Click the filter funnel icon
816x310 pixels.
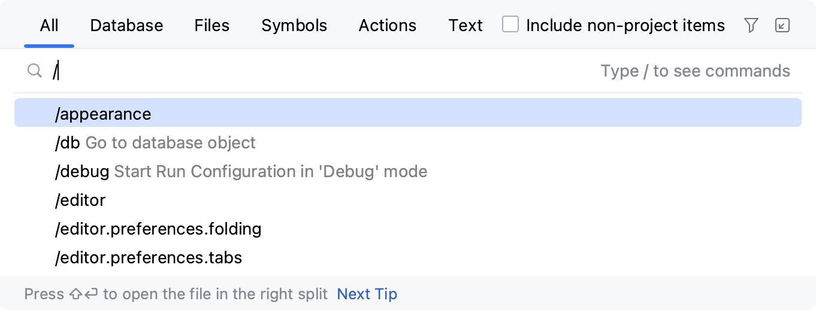pyautogui.click(x=751, y=25)
